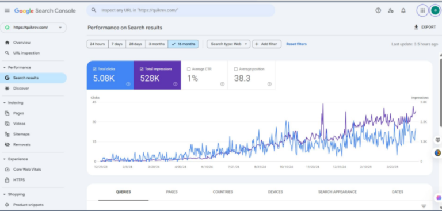Image resolution: width=442 pixels, height=211 pixels.
Task: Click the HTTPS padlock icon
Action: pos(7,180)
